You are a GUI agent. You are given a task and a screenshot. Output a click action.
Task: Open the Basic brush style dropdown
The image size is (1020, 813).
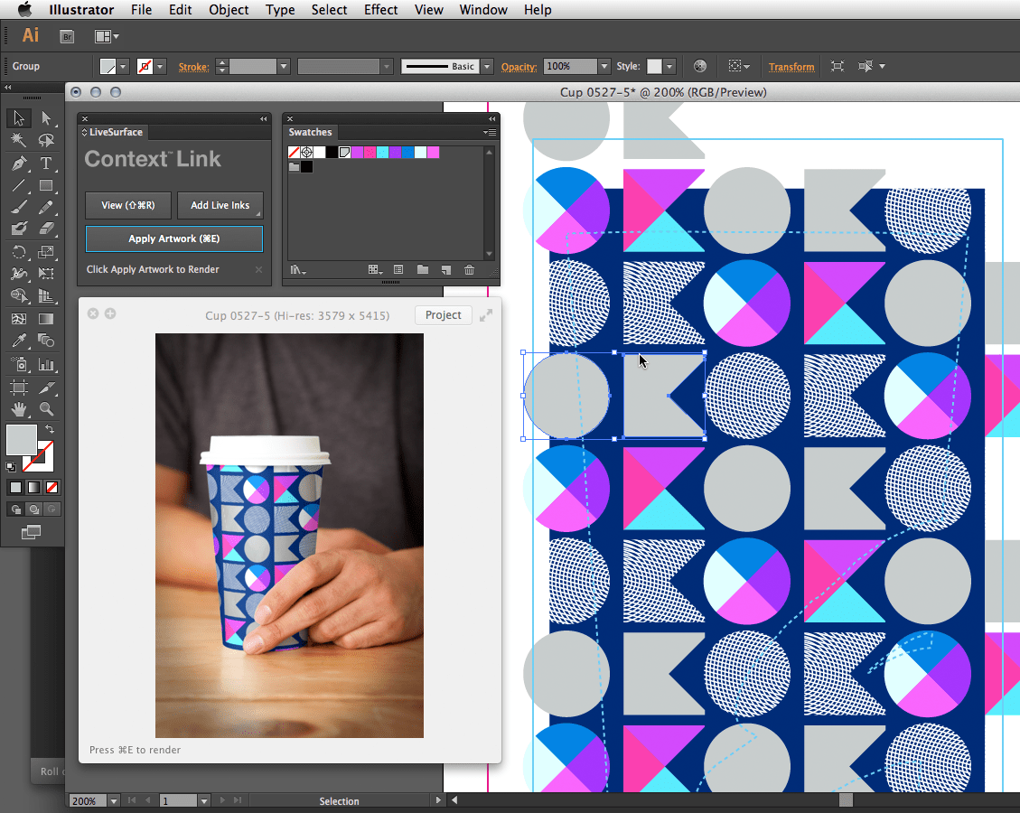[x=485, y=66]
